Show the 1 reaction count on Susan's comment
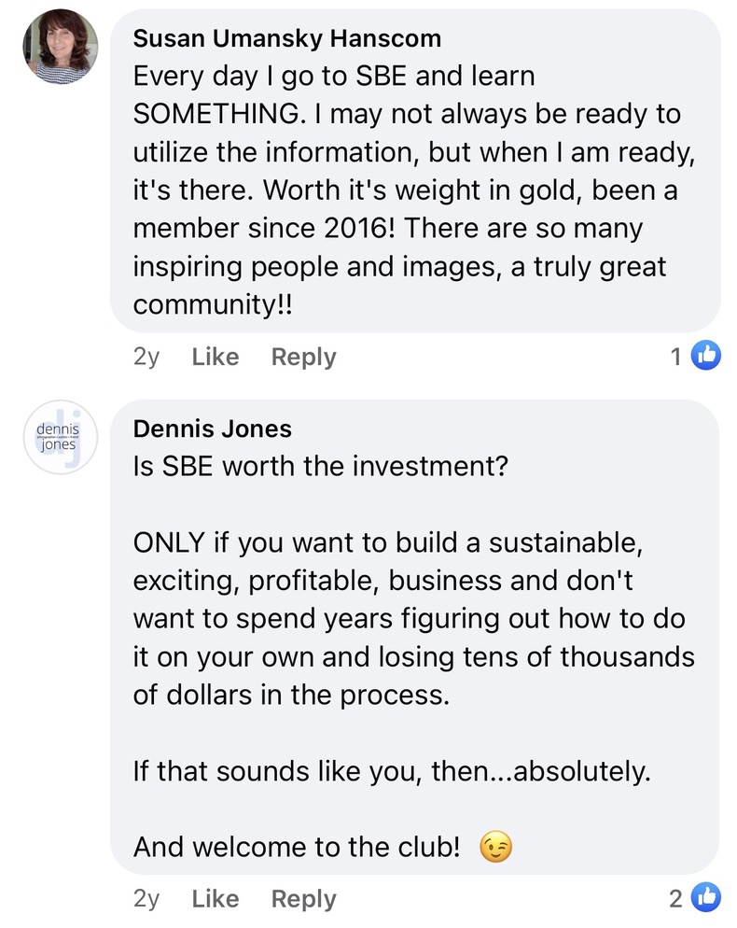 [676, 357]
